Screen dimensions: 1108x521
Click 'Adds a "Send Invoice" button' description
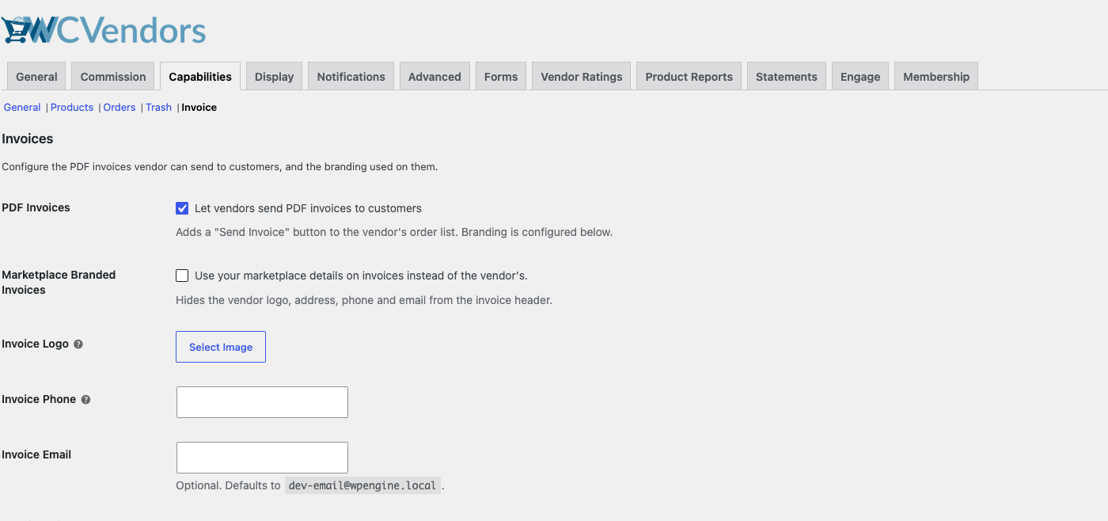pyautogui.click(x=394, y=232)
